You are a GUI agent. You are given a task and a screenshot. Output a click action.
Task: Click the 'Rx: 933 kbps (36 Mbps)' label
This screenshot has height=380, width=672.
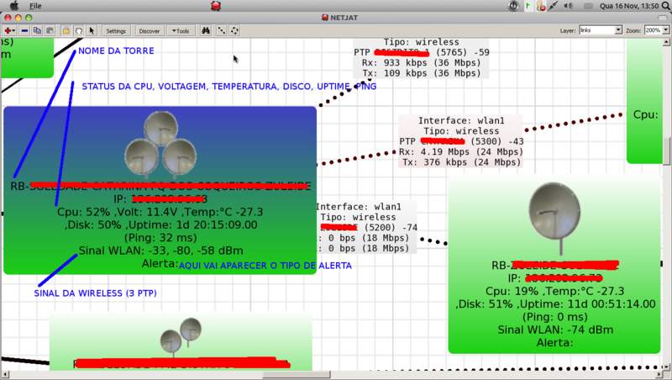(421, 62)
